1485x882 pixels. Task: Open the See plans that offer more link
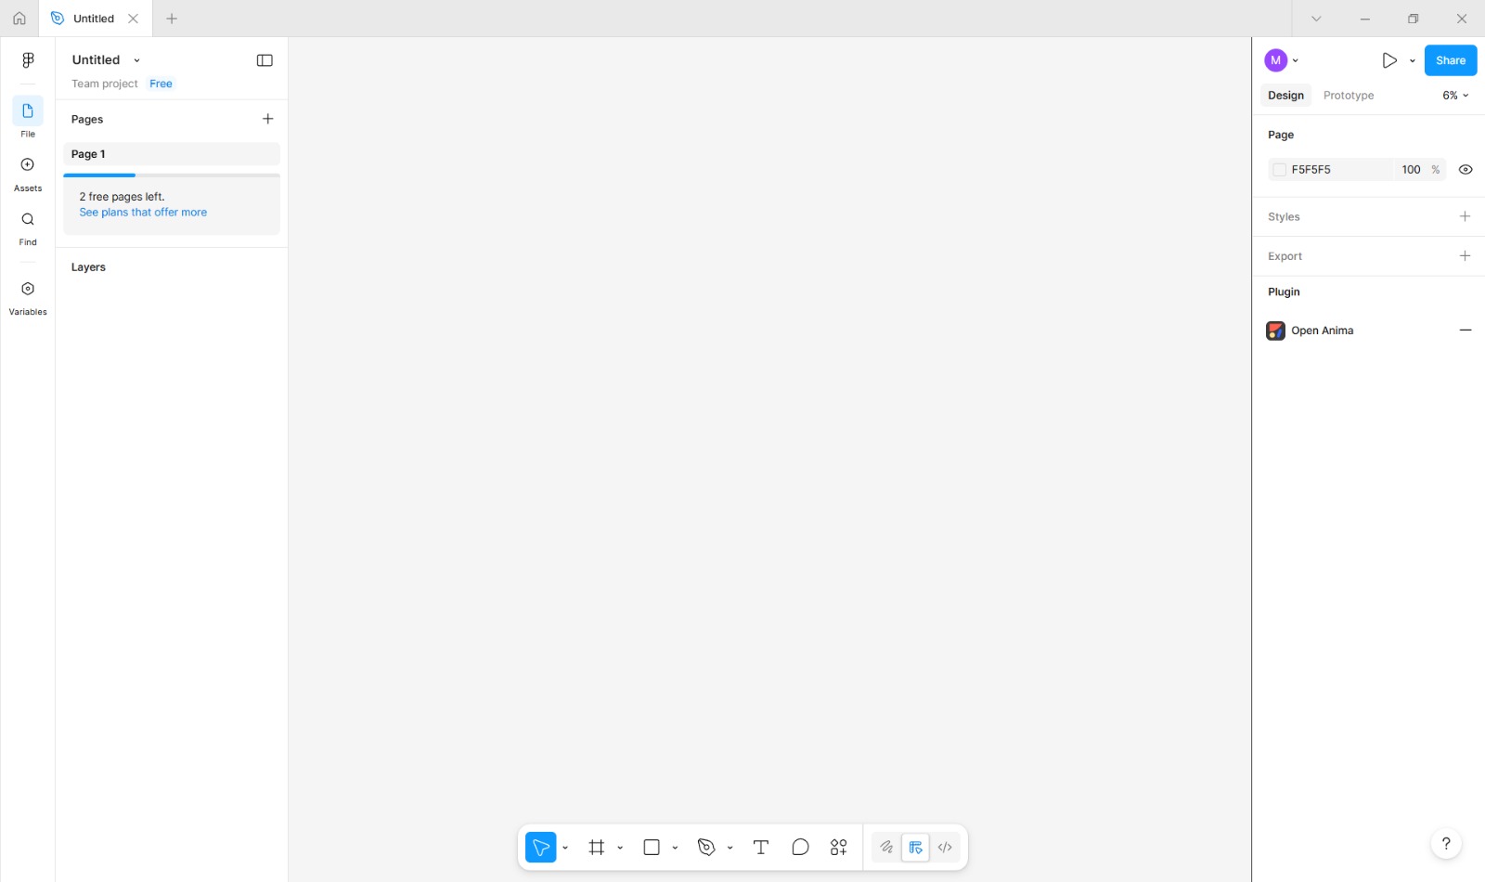point(143,212)
